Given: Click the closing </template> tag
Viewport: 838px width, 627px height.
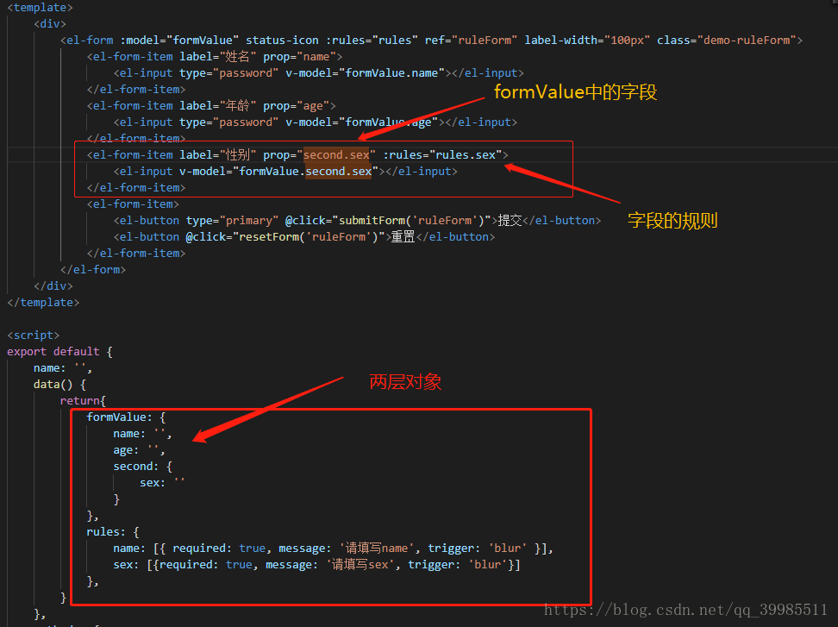Looking at the screenshot, I should pyautogui.click(x=43, y=303).
